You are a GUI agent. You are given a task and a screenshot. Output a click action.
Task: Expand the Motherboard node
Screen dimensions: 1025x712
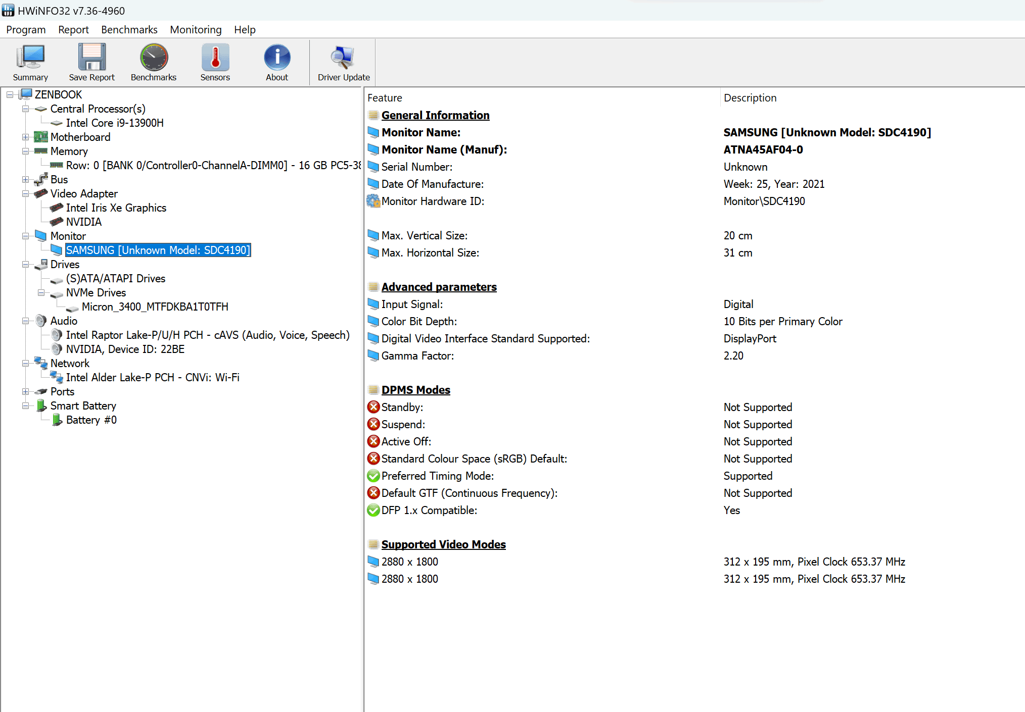tap(25, 137)
